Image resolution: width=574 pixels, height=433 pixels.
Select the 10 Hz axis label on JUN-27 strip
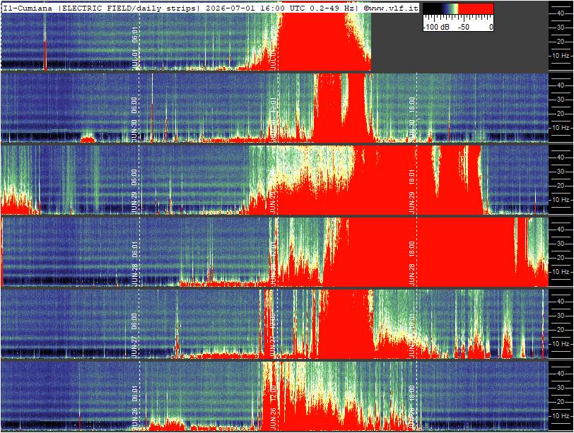[561, 344]
